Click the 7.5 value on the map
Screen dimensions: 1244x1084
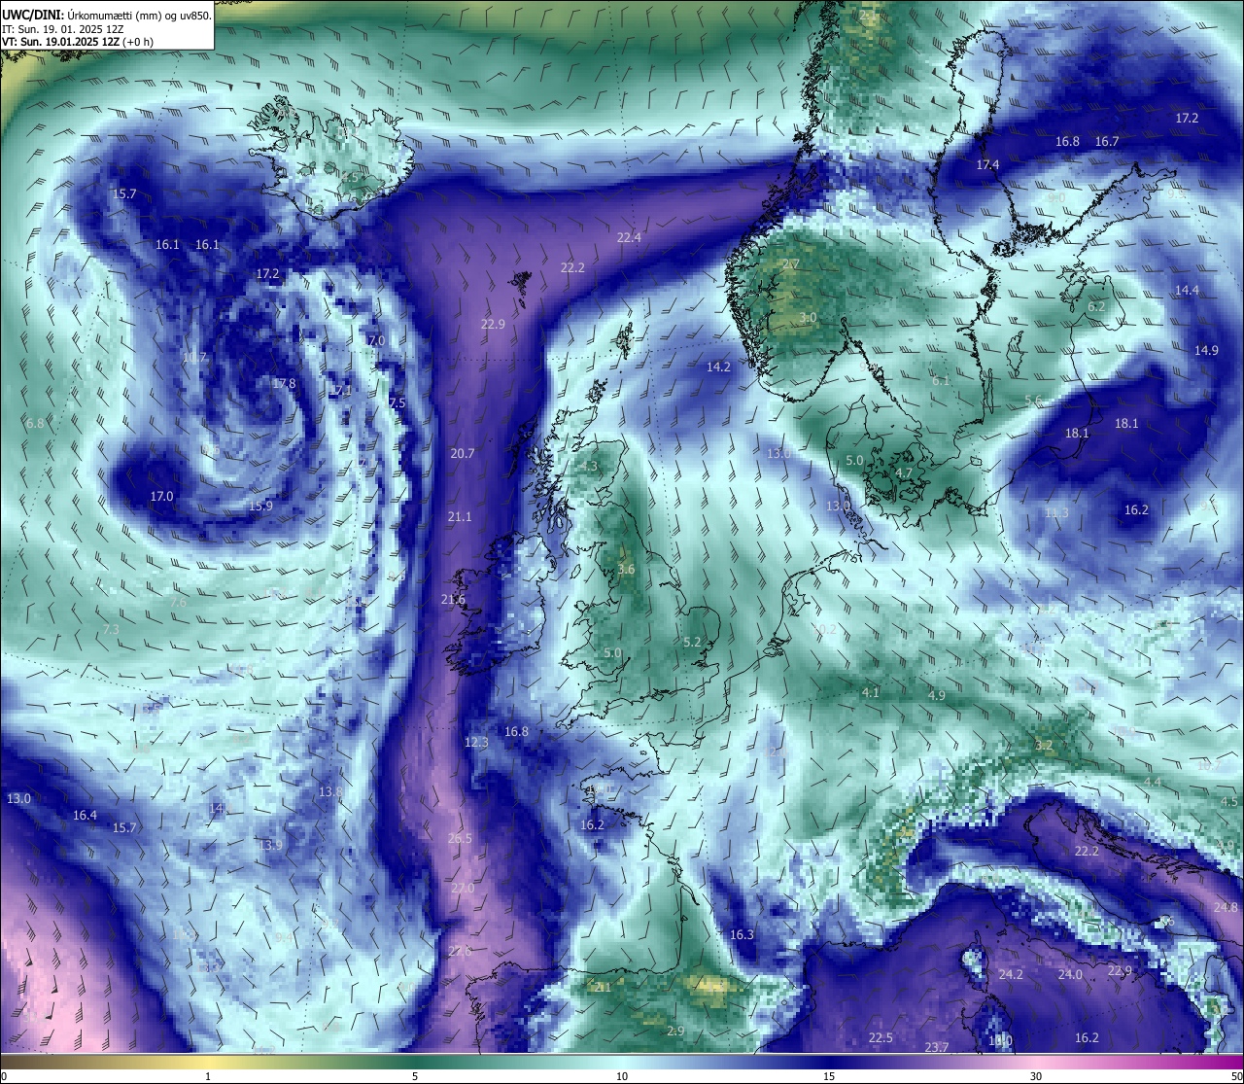pyautogui.click(x=397, y=402)
